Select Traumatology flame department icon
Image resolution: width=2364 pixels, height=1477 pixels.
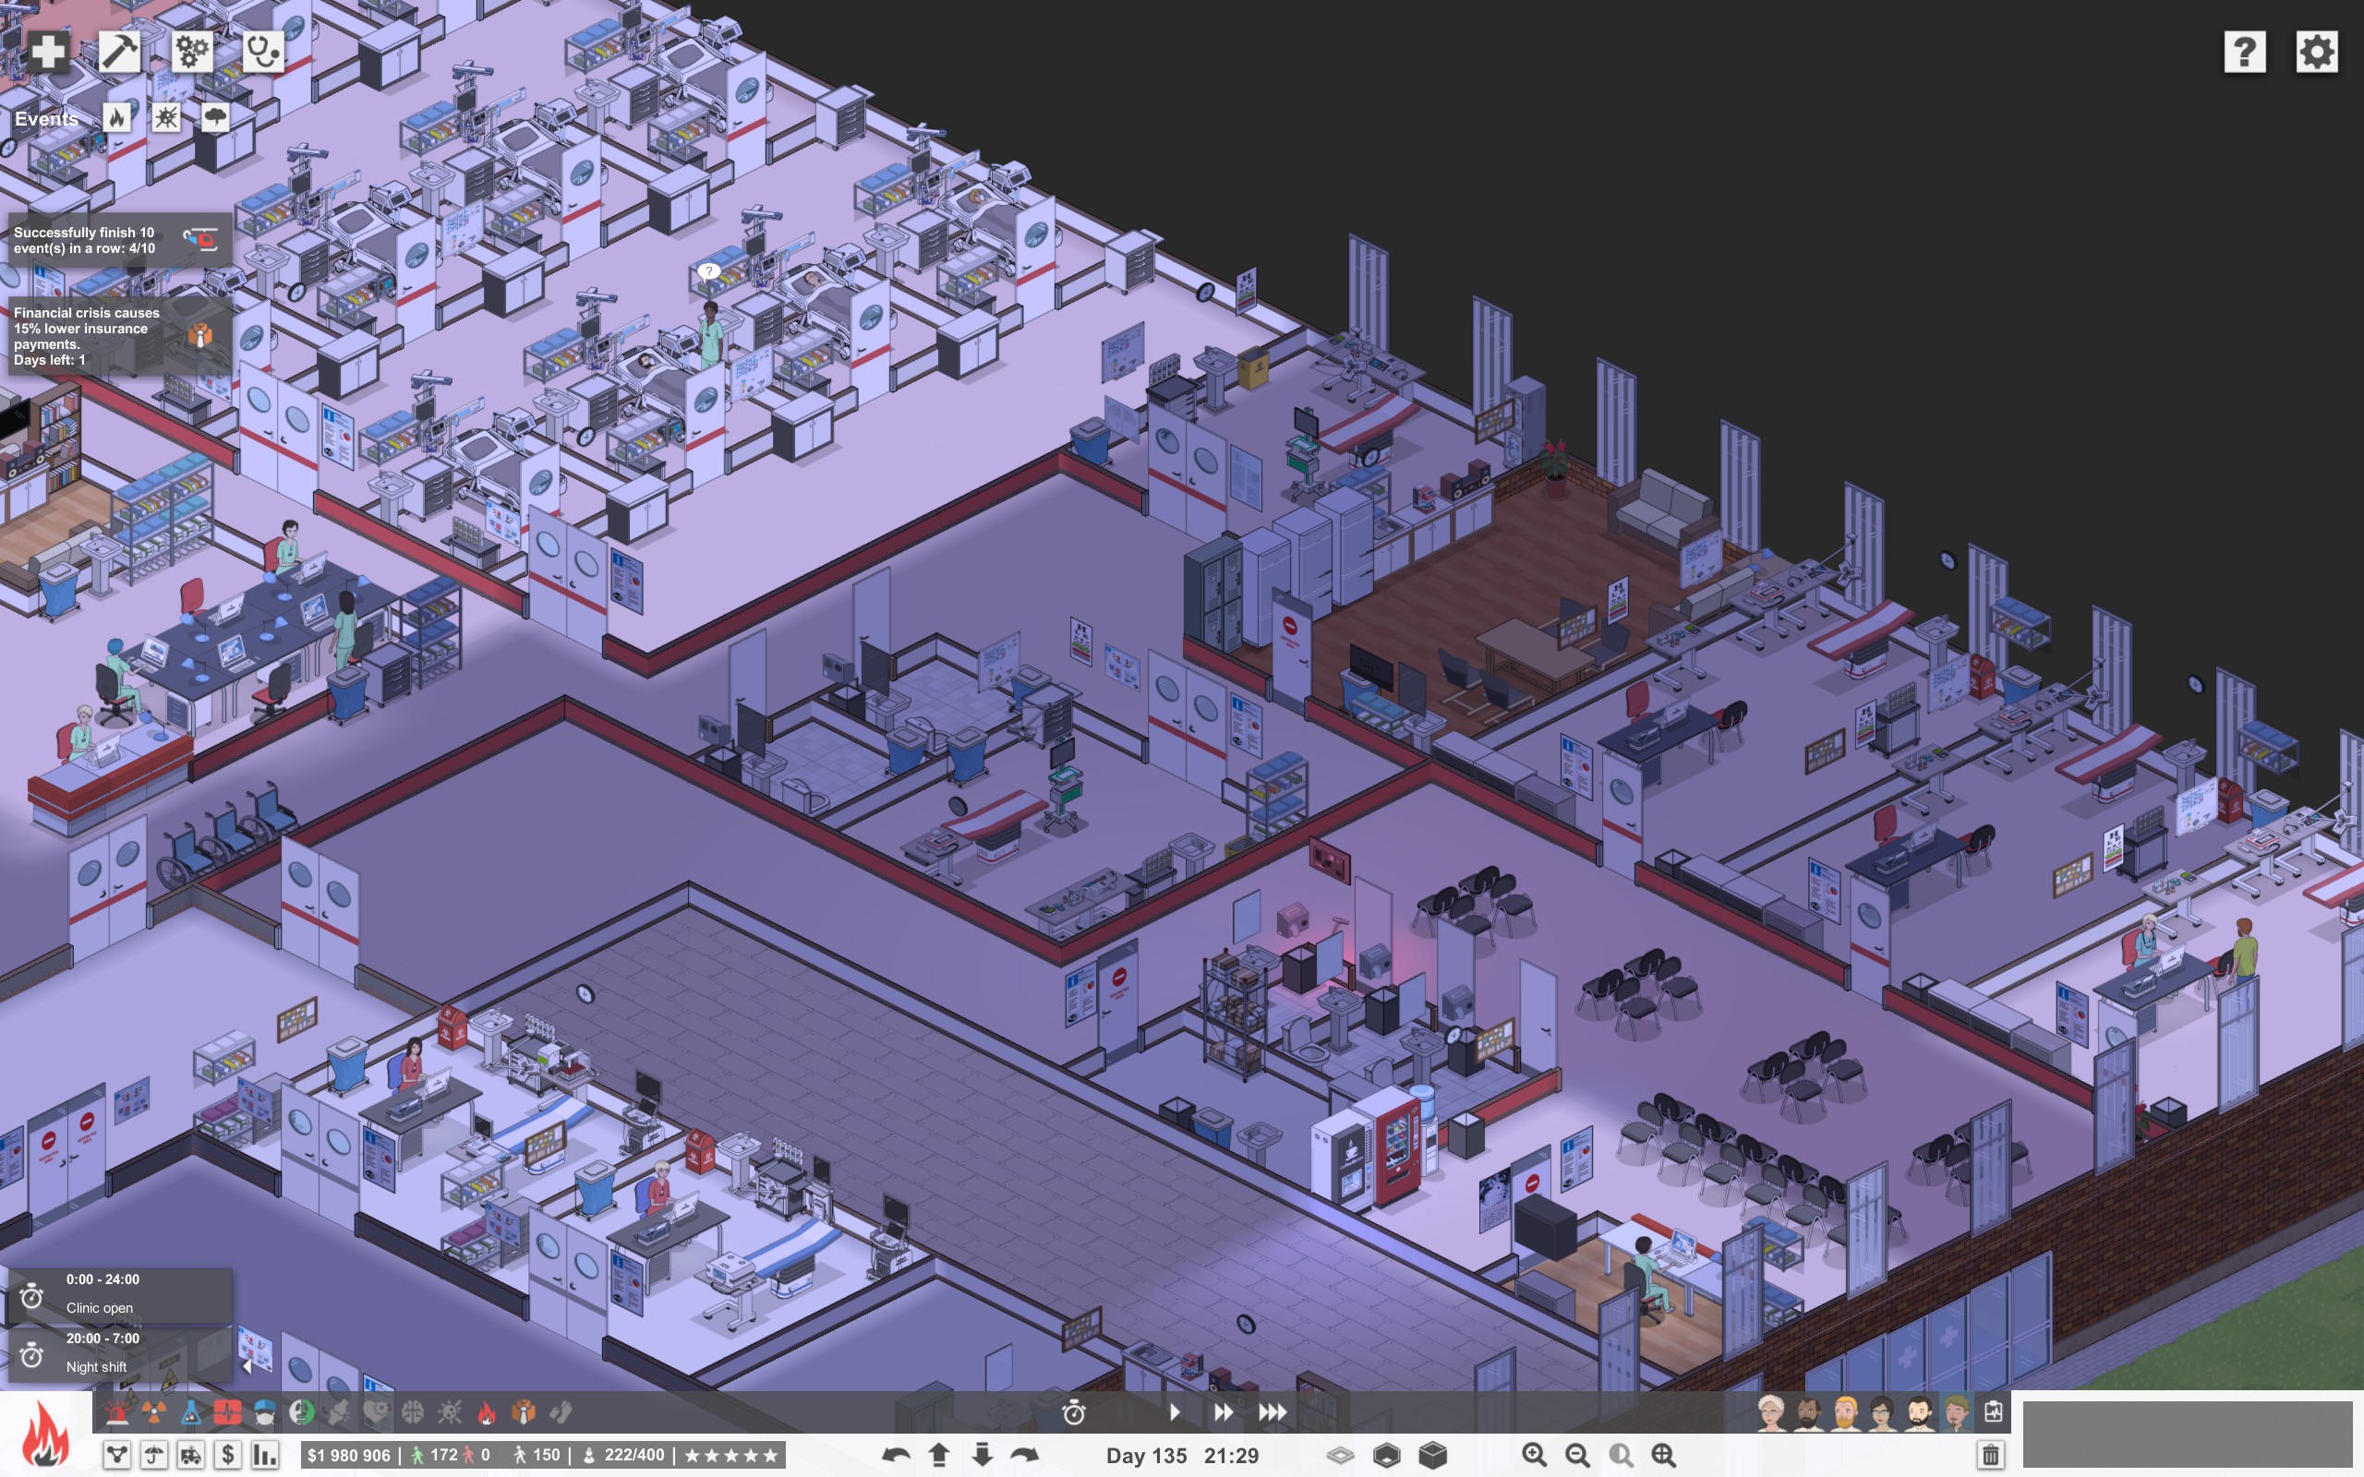point(487,1411)
